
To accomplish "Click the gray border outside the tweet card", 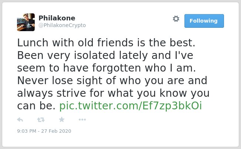I will click(1, 74).
